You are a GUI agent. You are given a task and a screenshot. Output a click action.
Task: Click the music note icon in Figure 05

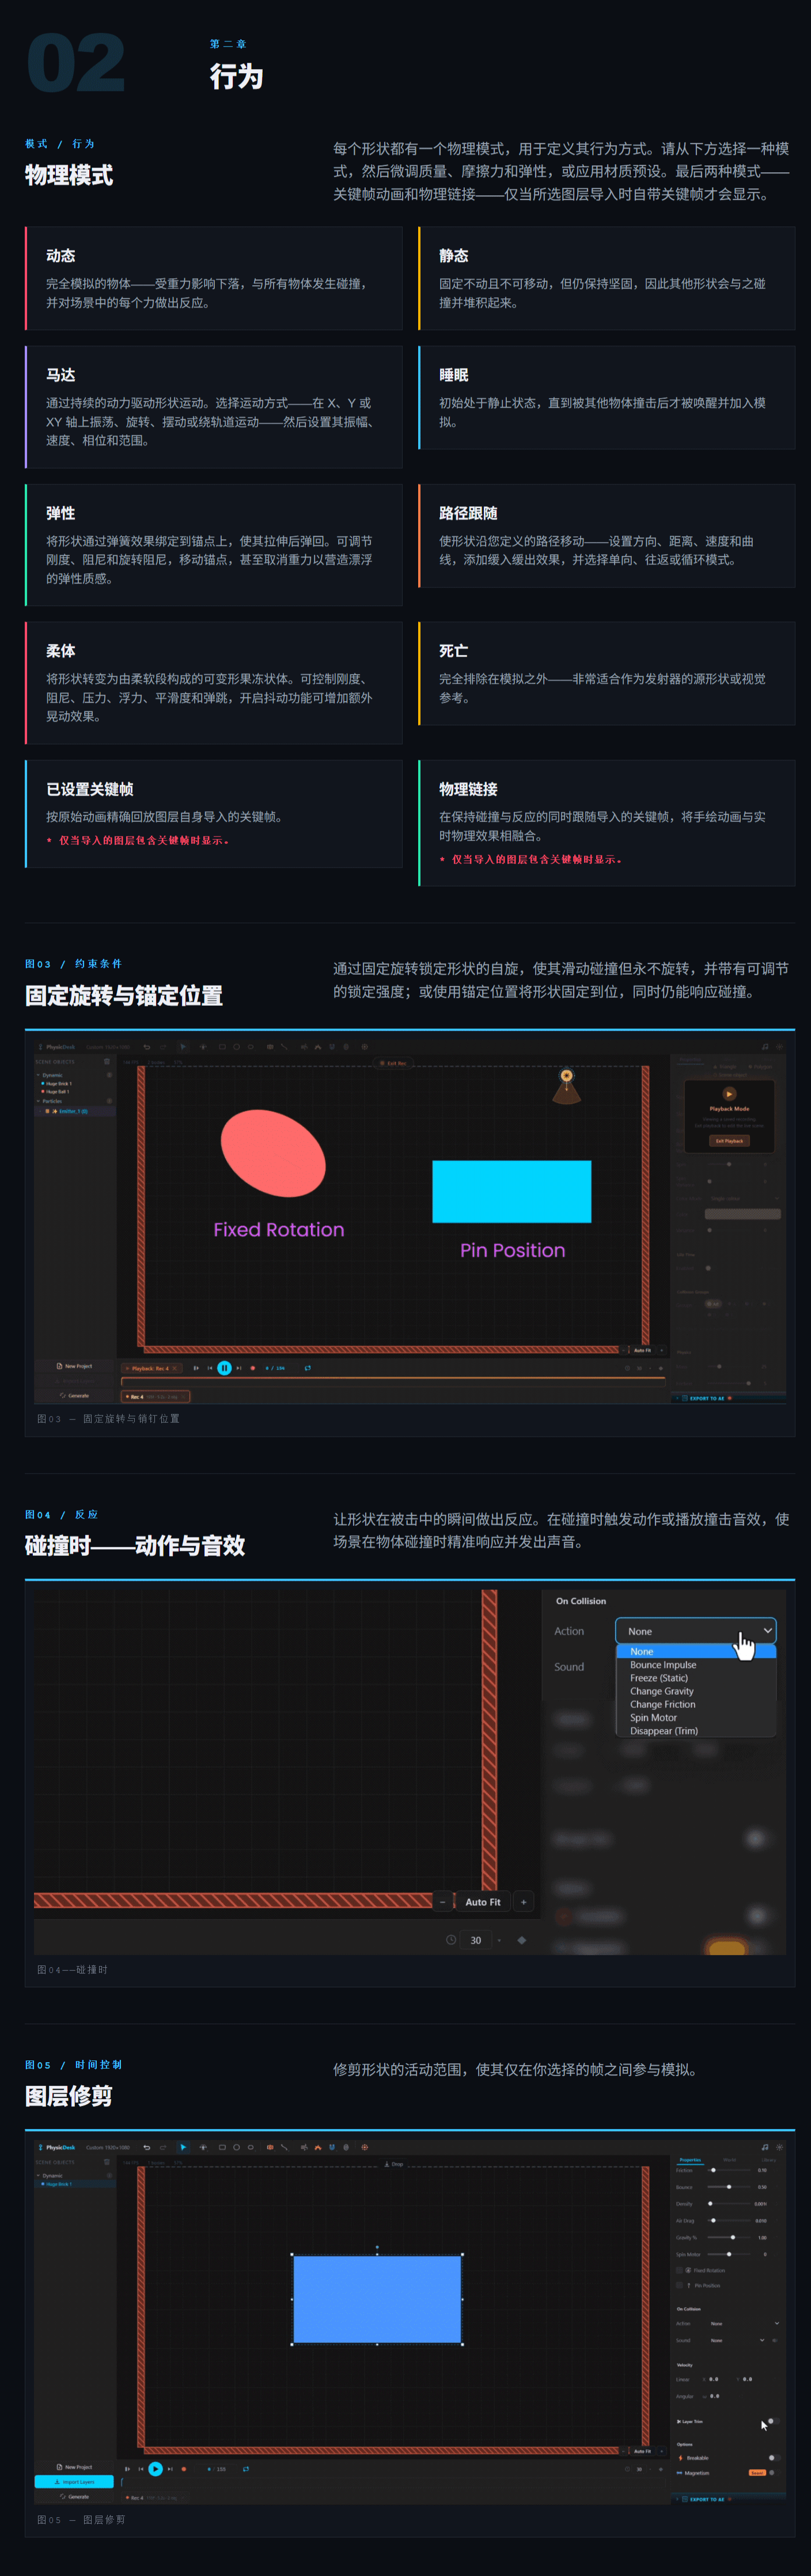click(765, 2147)
